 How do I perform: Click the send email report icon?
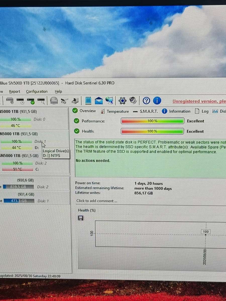[x=98, y=100]
